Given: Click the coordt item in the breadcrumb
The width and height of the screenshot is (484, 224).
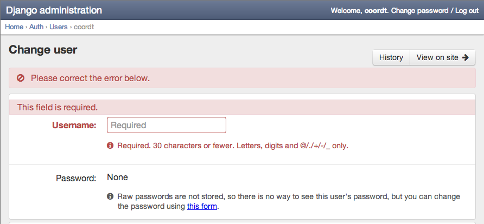Looking at the screenshot, I should [84, 27].
